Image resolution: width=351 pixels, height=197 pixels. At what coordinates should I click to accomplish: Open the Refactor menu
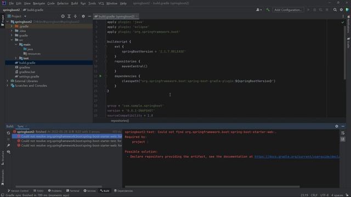point(63,3)
